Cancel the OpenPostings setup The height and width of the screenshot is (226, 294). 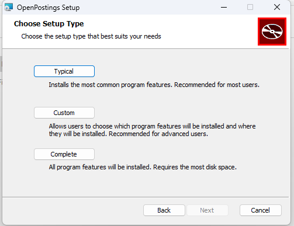261,210
